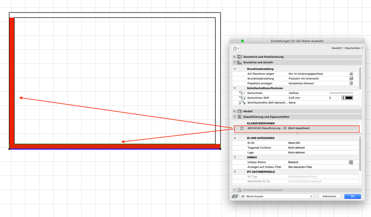The height and width of the screenshot is (217, 371).
Task: Click the Keine value for Schnittschraffur-Stift
Action: point(292,103)
